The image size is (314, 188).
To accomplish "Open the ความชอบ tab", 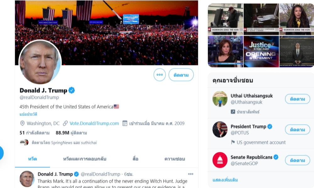I will pyautogui.click(x=174, y=159).
